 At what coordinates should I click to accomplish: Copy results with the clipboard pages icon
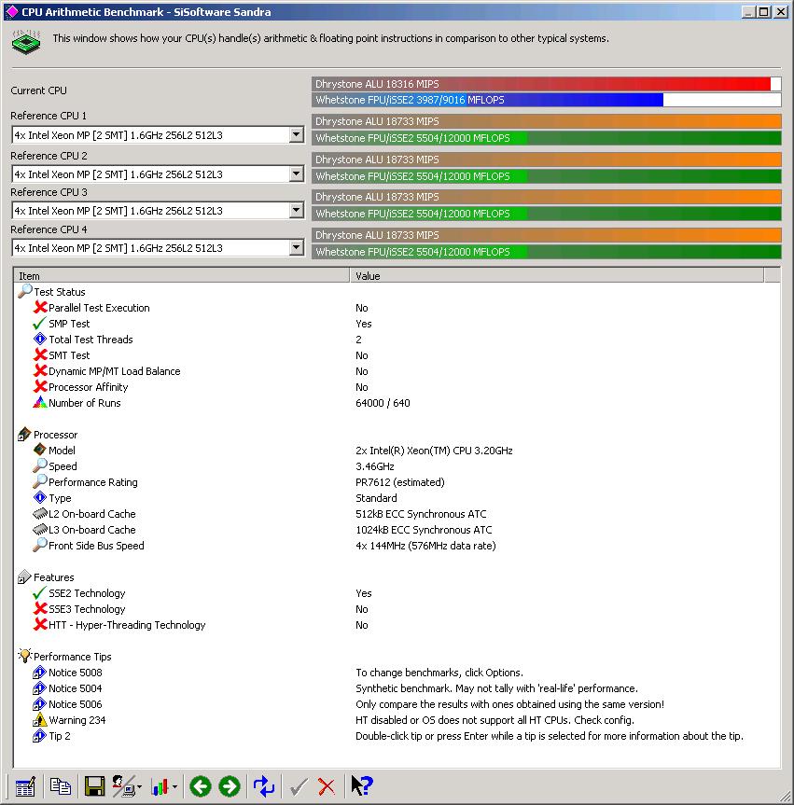pyautogui.click(x=60, y=786)
